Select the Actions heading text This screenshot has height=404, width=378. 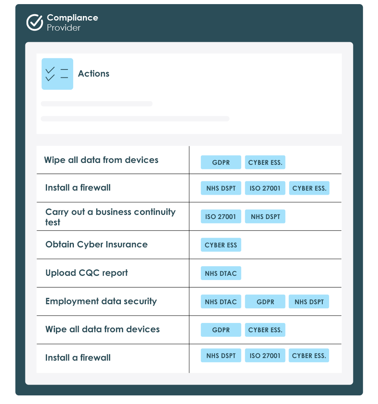(x=94, y=74)
